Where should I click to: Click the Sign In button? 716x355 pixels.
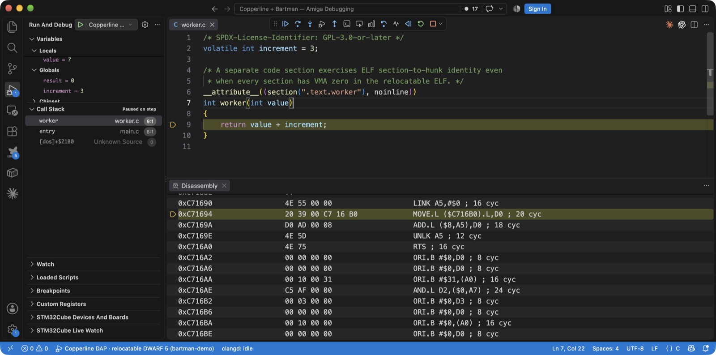pyautogui.click(x=537, y=9)
